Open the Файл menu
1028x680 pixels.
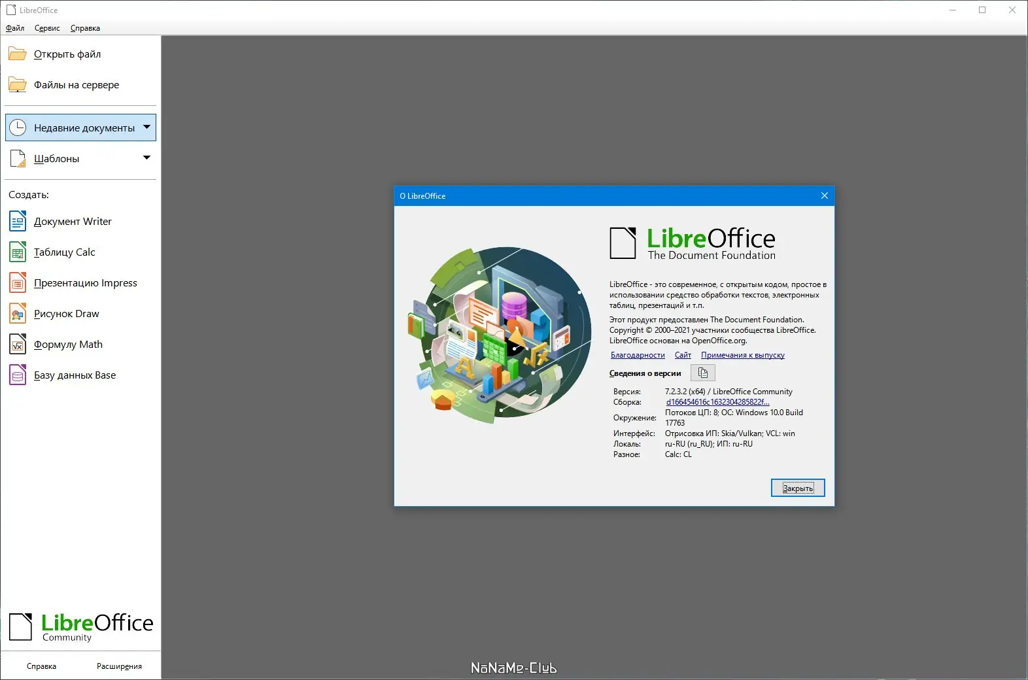pyautogui.click(x=15, y=28)
